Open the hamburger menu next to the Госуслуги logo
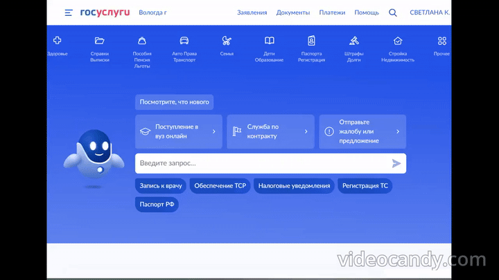The image size is (499, 280). click(x=68, y=12)
